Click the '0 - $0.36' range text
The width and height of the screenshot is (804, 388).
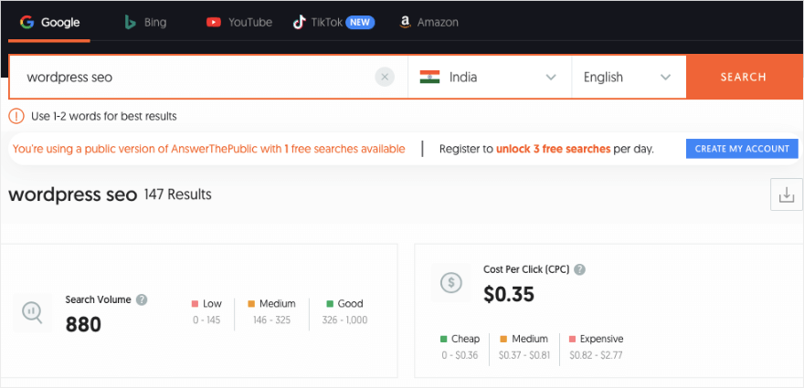click(460, 355)
